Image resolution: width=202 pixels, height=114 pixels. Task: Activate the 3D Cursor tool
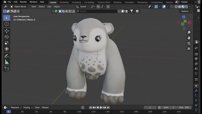(x=7, y=24)
